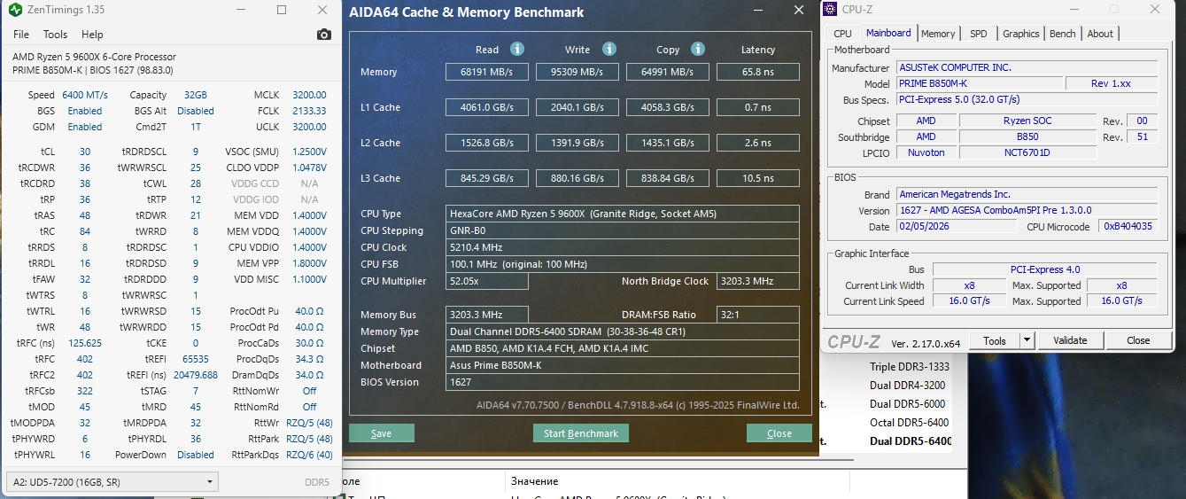This screenshot has height=499, width=1186.
Task: Open the About tab in CPU-Z
Action: pos(1100,34)
